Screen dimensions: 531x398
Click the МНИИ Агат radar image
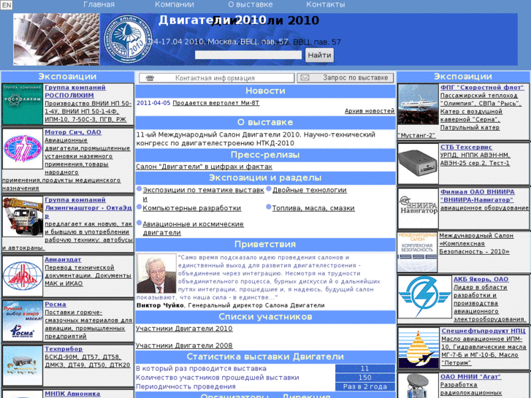tap(418, 386)
